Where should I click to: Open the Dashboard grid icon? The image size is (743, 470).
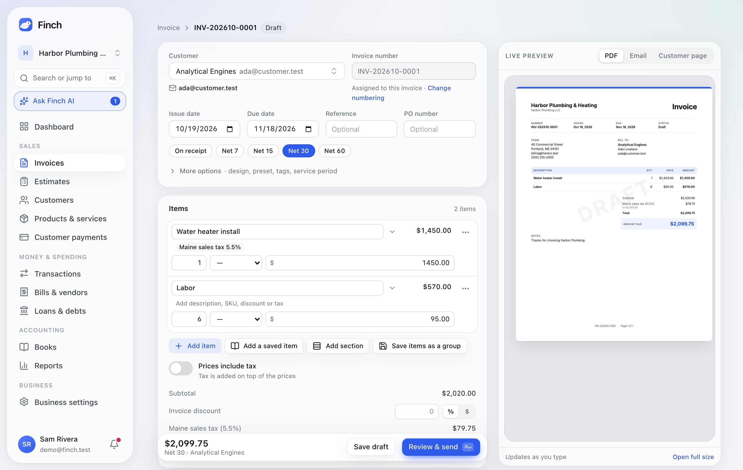[24, 127]
